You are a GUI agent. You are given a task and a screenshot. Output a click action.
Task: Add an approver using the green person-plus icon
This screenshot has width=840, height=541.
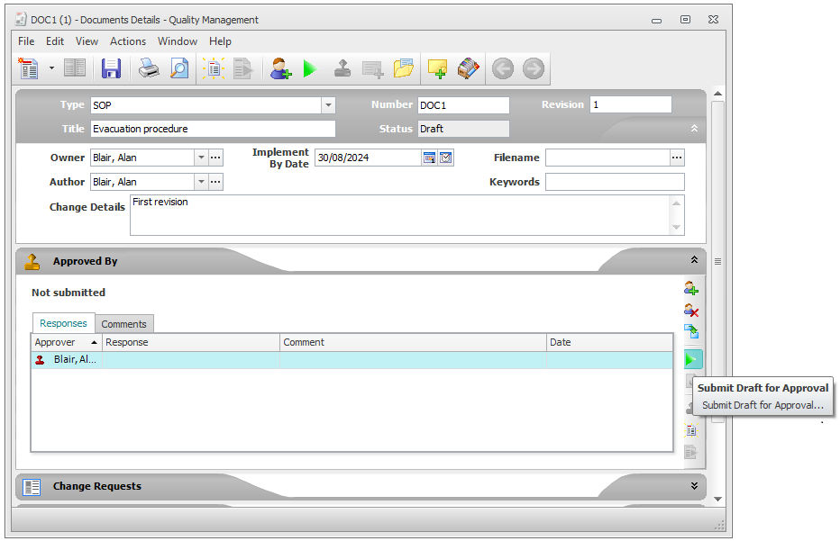pyautogui.click(x=692, y=288)
